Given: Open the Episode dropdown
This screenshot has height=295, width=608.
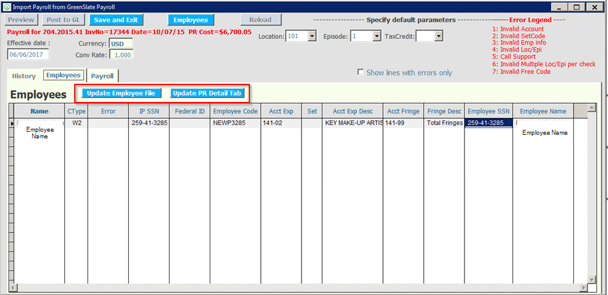Looking at the screenshot, I should click(377, 36).
